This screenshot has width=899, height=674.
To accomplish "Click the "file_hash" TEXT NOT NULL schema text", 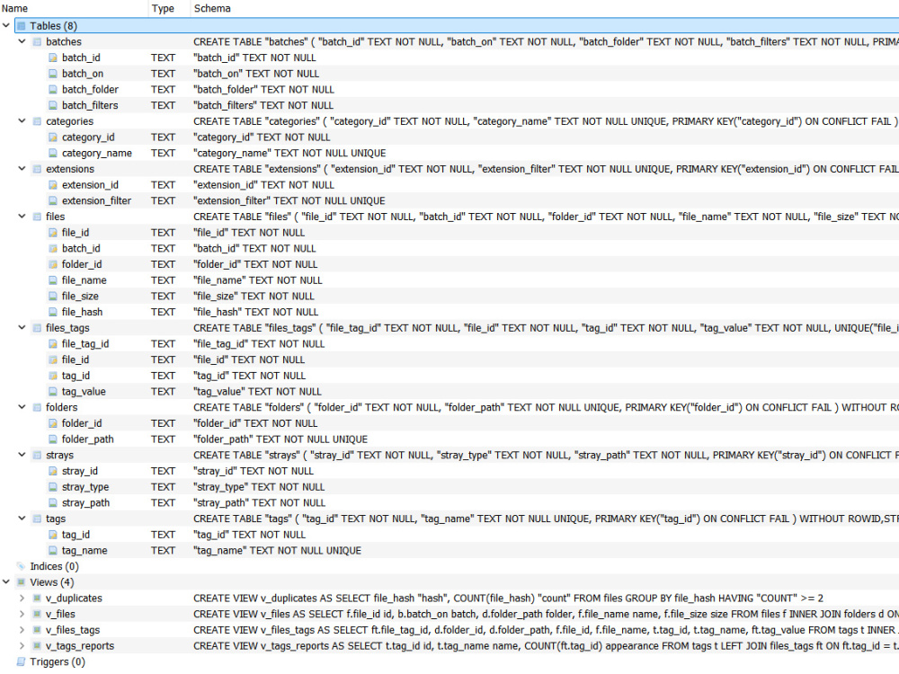I will point(255,312).
